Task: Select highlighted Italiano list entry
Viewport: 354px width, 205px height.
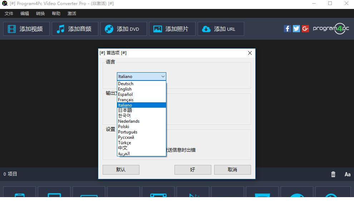Action: [142, 105]
